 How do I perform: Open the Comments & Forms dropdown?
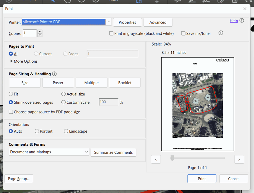tap(49, 152)
